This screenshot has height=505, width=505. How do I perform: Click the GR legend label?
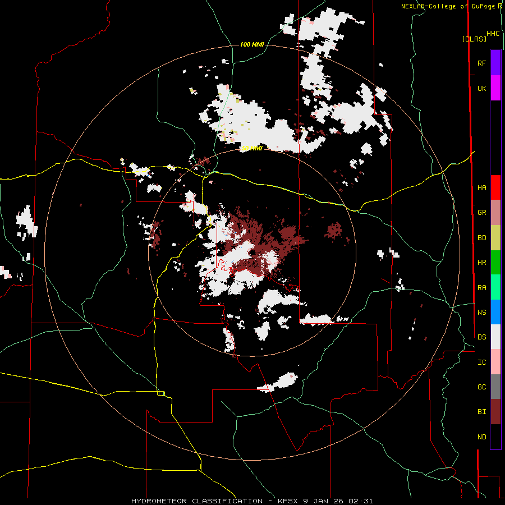481,213
